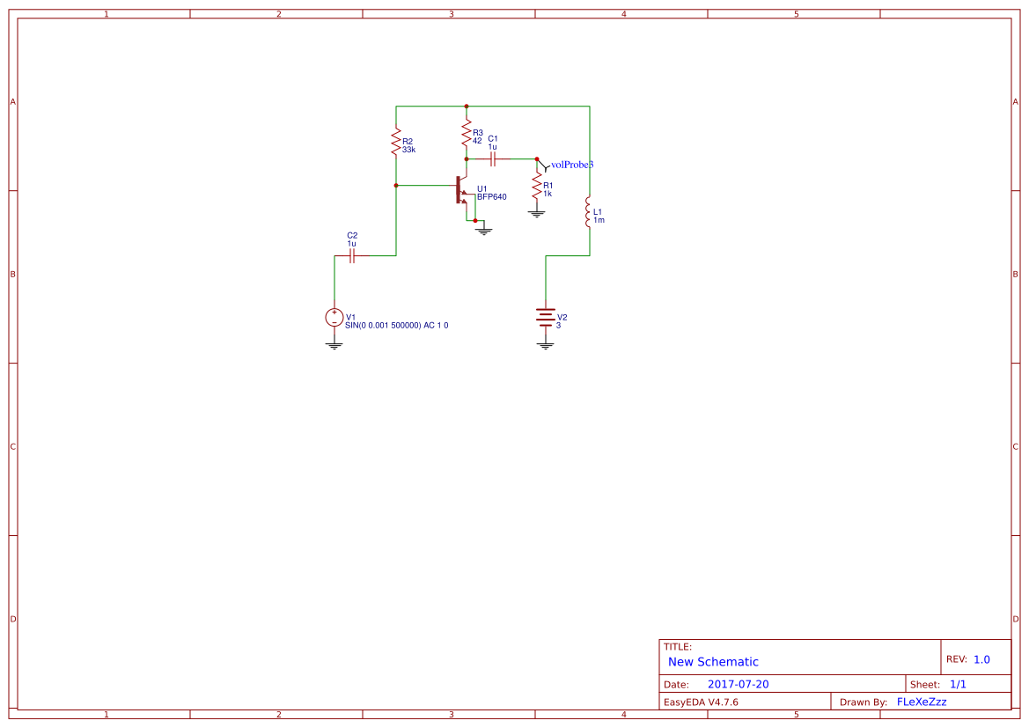This screenshot has height=728, width=1029.
Task: Select input capacitor C2
Action: (351, 254)
